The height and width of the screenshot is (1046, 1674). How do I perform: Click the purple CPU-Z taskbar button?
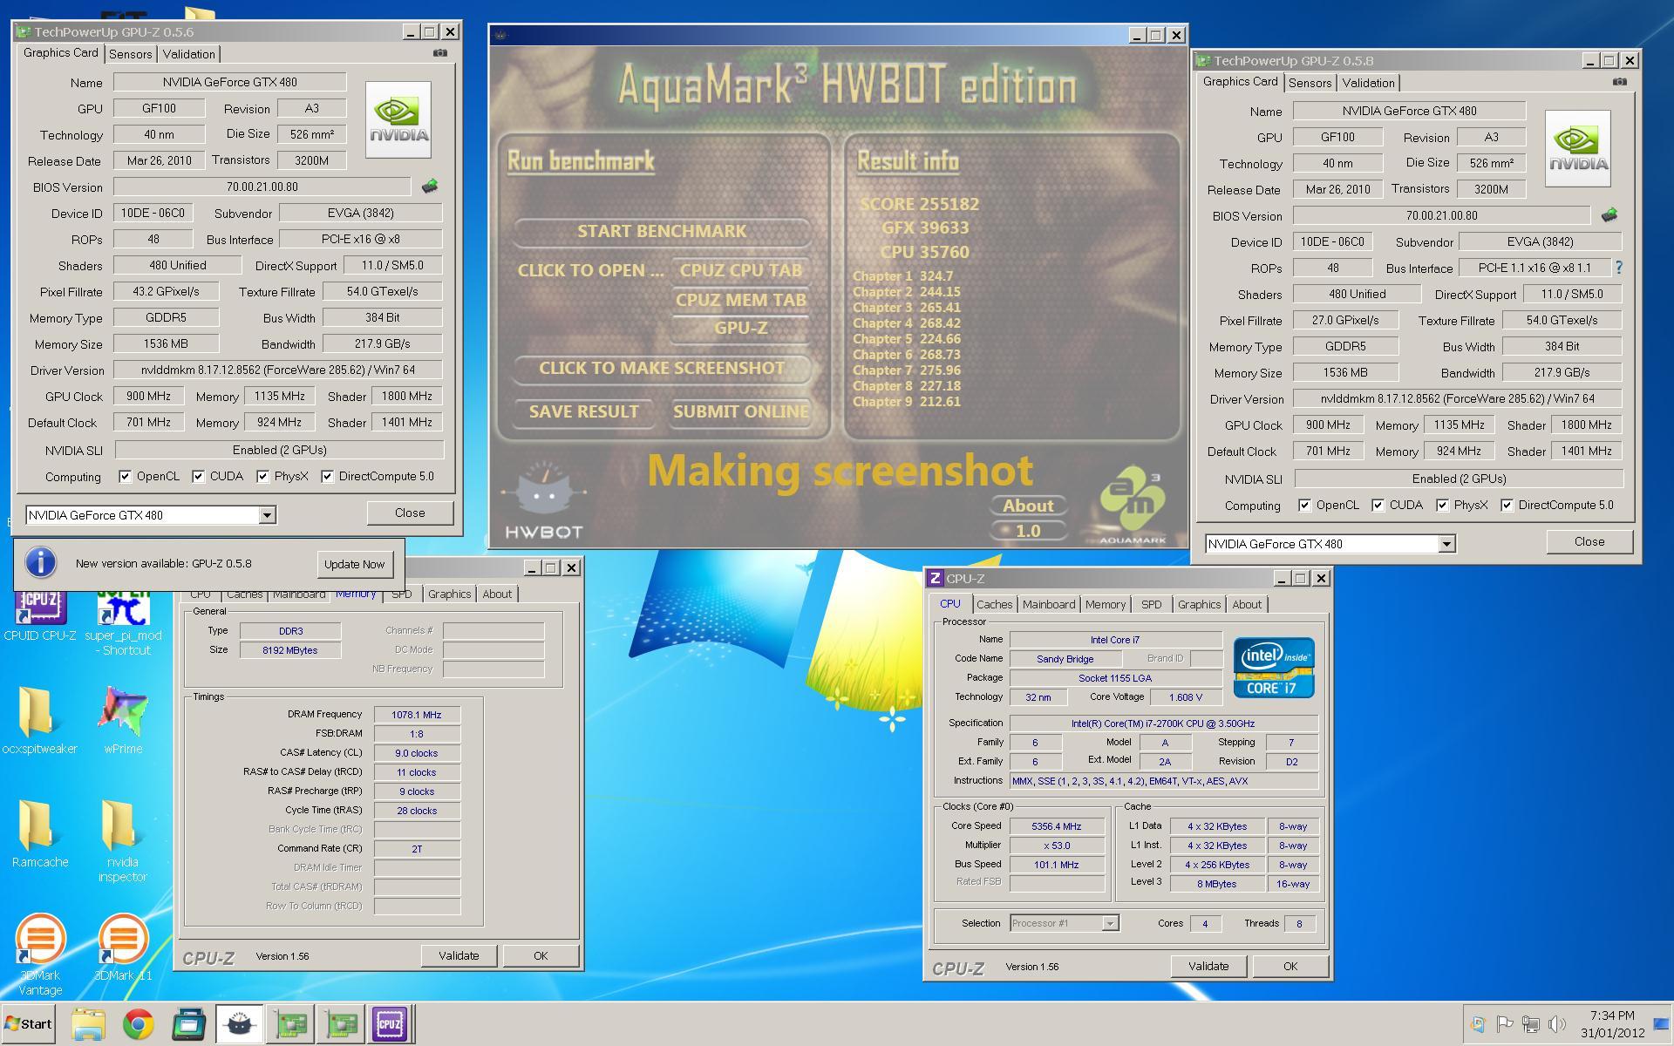(390, 1024)
